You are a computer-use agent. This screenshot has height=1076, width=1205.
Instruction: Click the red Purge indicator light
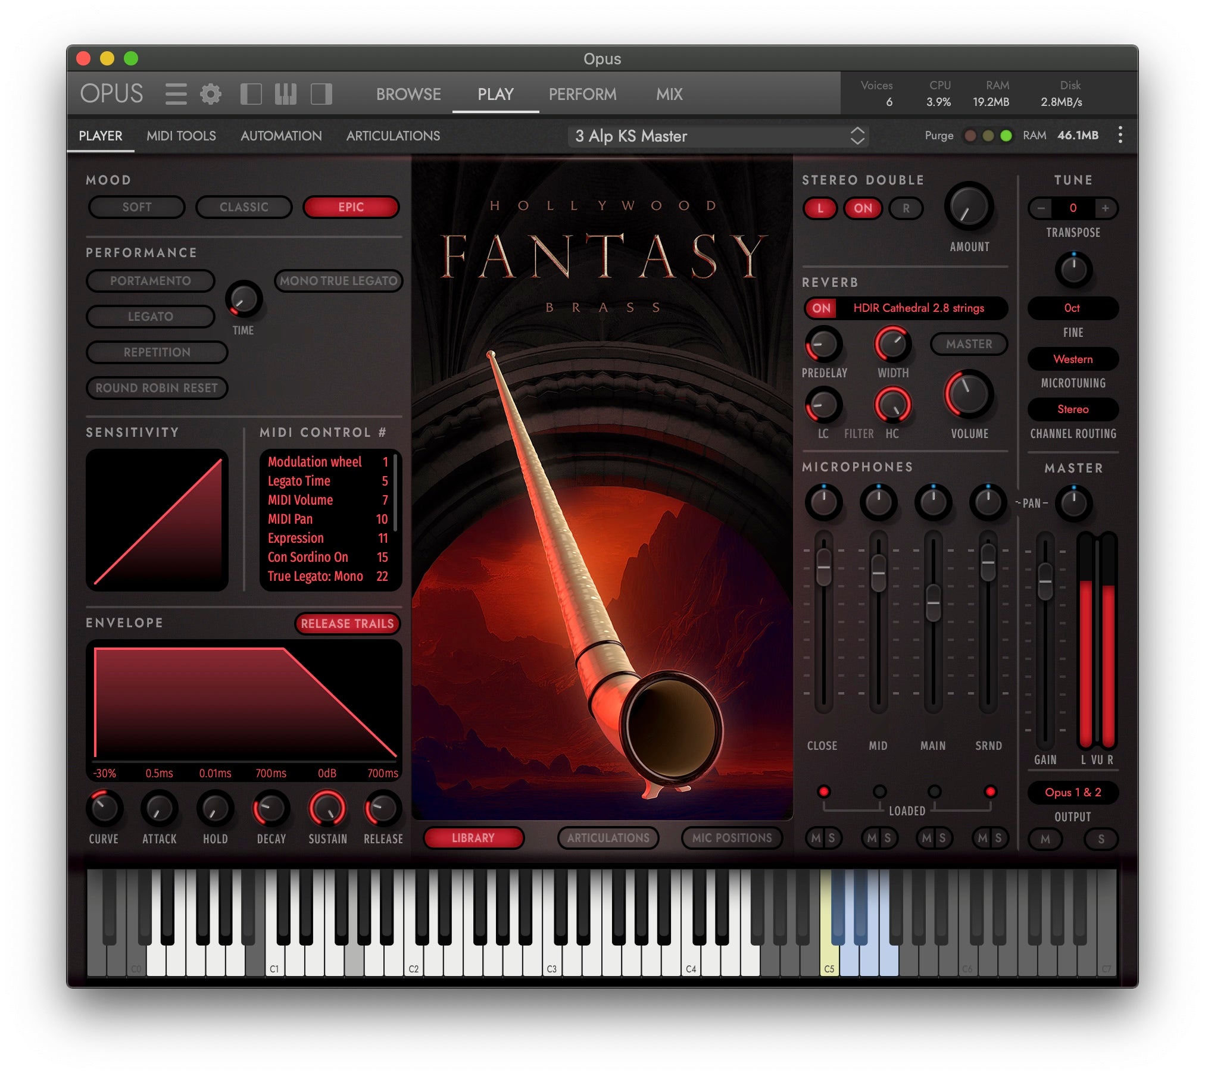(x=971, y=136)
